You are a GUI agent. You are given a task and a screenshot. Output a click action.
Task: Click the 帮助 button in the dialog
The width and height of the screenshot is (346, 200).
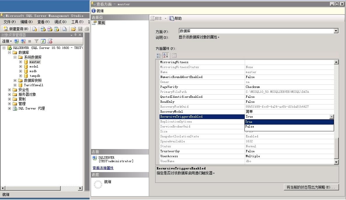(x=176, y=19)
